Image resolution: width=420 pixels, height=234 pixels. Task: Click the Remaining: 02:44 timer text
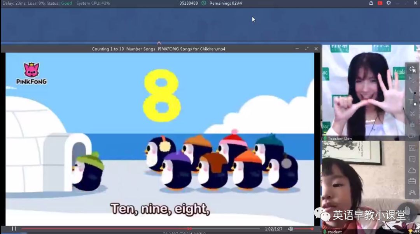[x=226, y=3]
